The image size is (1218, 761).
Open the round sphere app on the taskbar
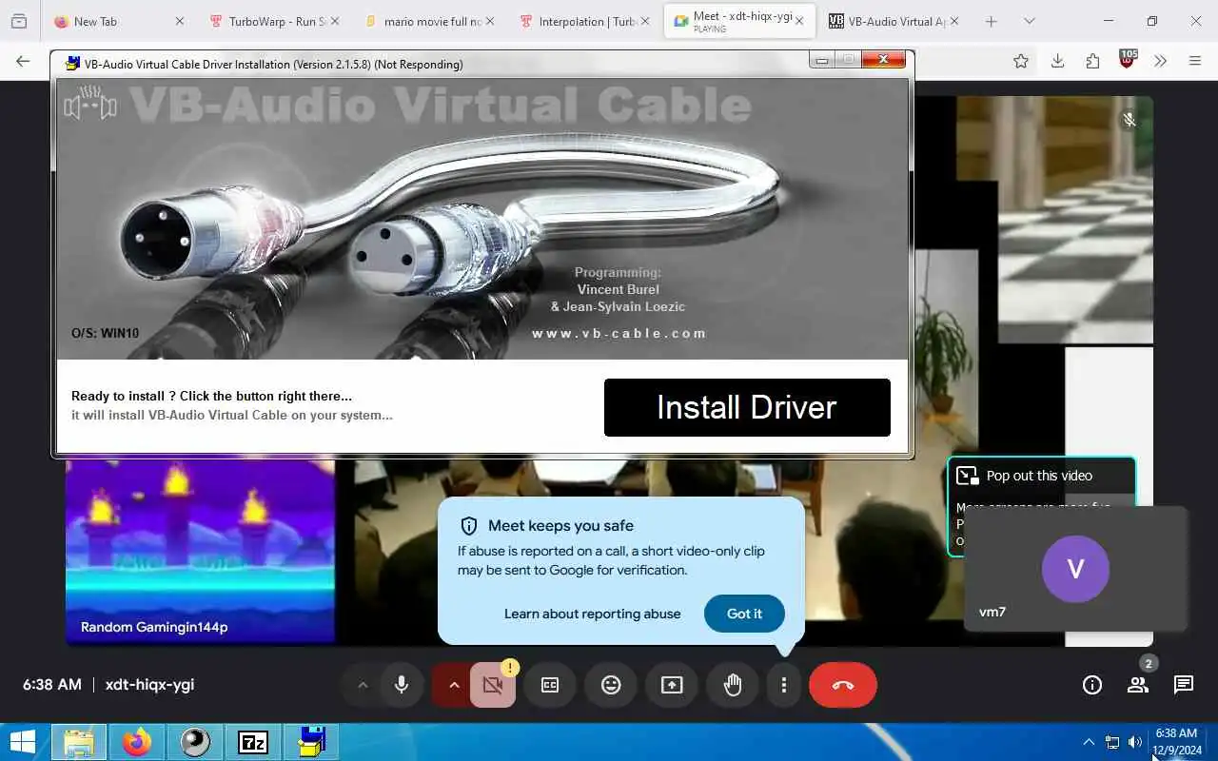195,742
